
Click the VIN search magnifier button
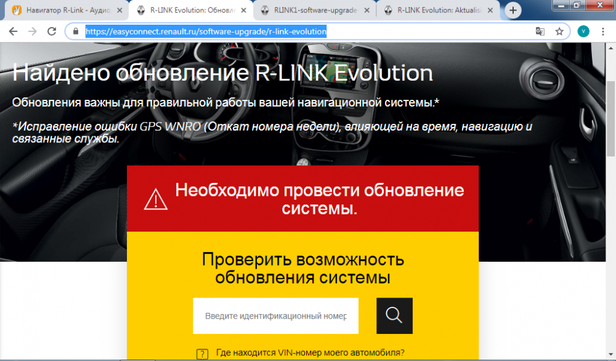(394, 315)
